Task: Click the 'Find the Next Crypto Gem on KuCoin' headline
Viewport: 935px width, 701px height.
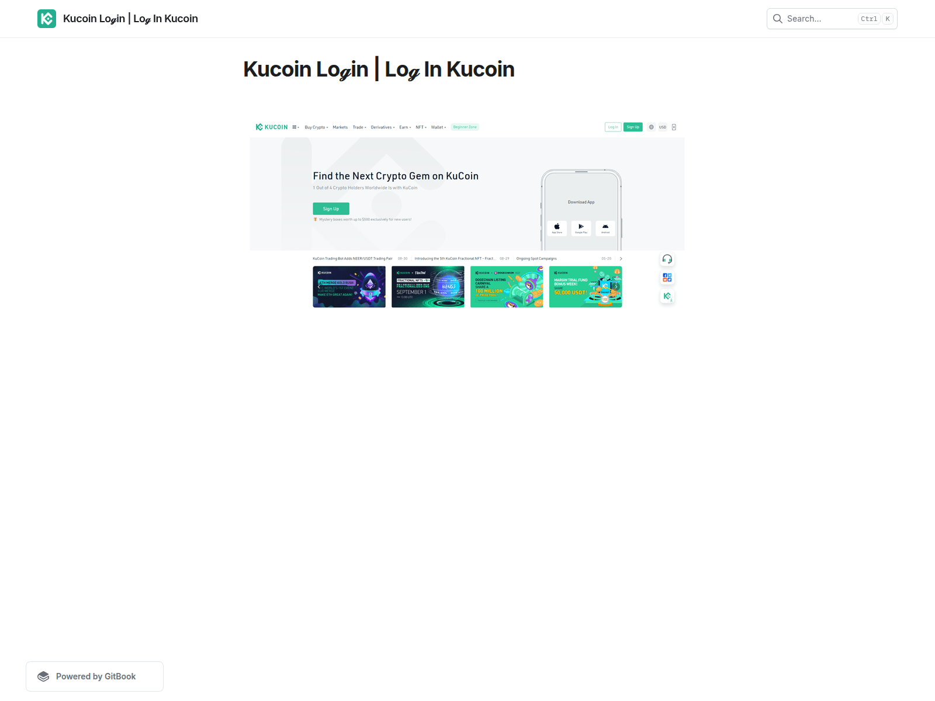Action: pos(396,176)
